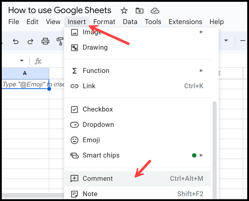Open the name box dropdown arrow

22,61
